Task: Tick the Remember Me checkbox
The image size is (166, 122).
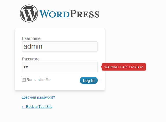Action: point(24,80)
